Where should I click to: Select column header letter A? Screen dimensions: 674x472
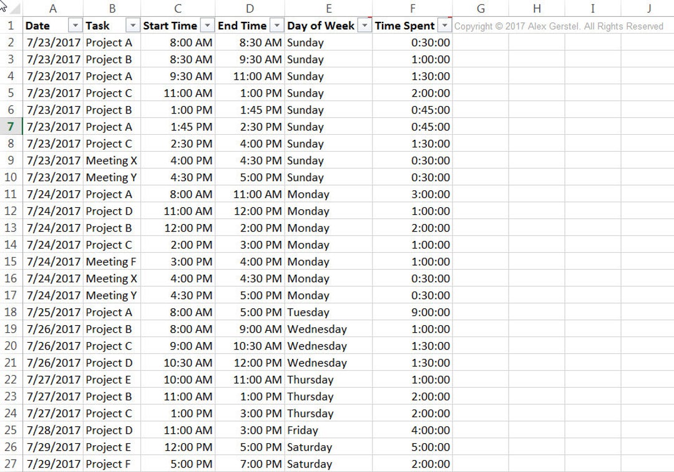53,7
